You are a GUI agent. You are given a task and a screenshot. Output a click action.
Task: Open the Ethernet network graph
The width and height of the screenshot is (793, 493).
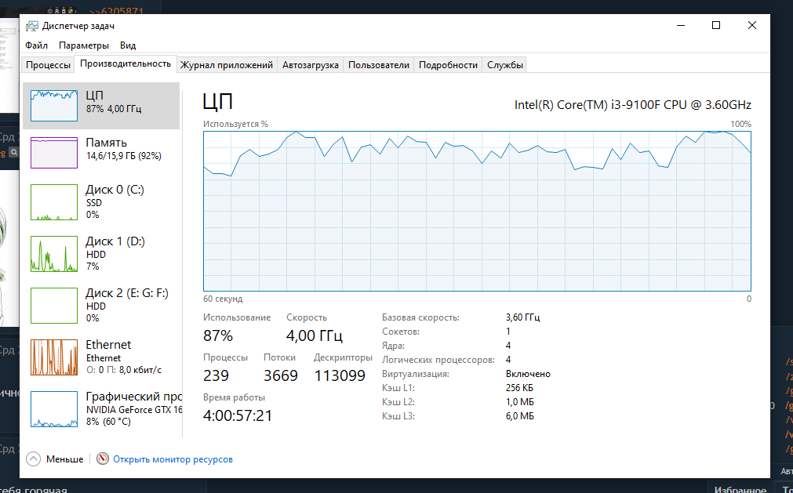pyautogui.click(x=54, y=357)
